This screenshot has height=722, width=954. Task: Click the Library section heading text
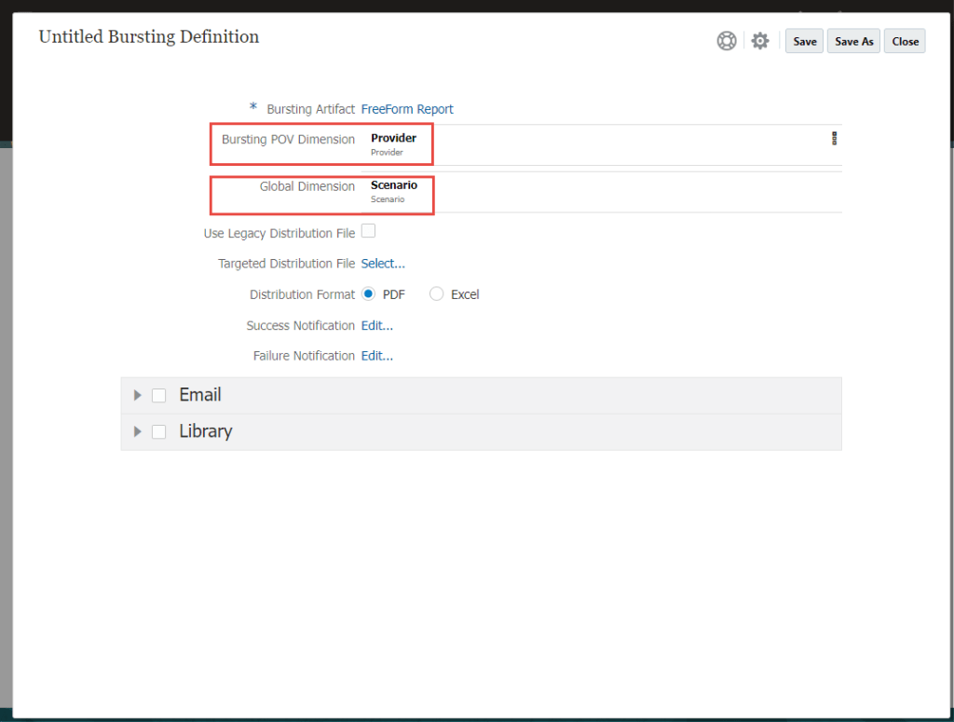click(x=206, y=431)
